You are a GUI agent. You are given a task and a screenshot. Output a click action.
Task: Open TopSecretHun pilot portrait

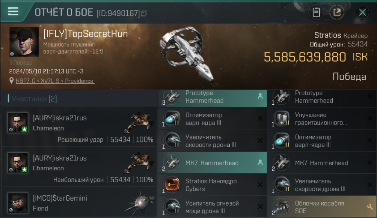[24, 42]
